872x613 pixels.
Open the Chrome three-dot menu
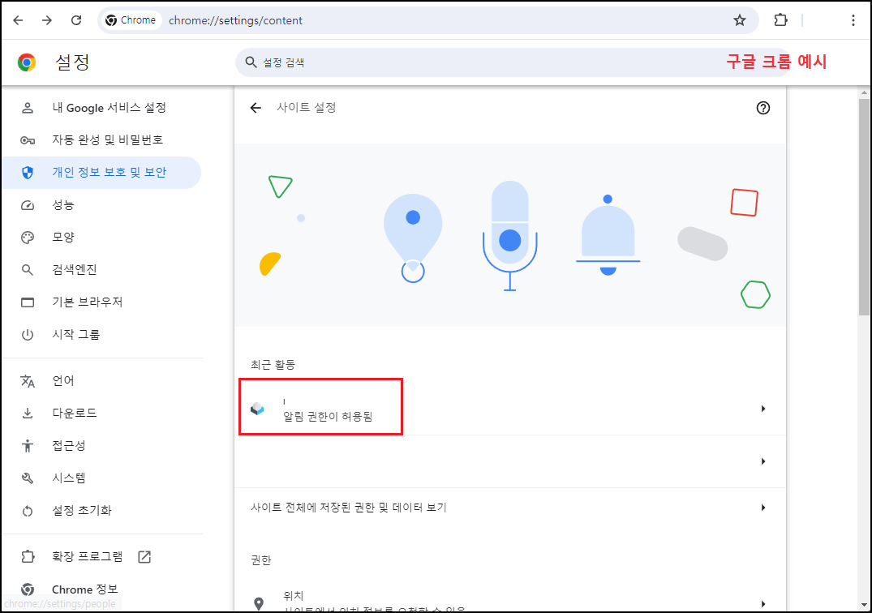point(853,20)
